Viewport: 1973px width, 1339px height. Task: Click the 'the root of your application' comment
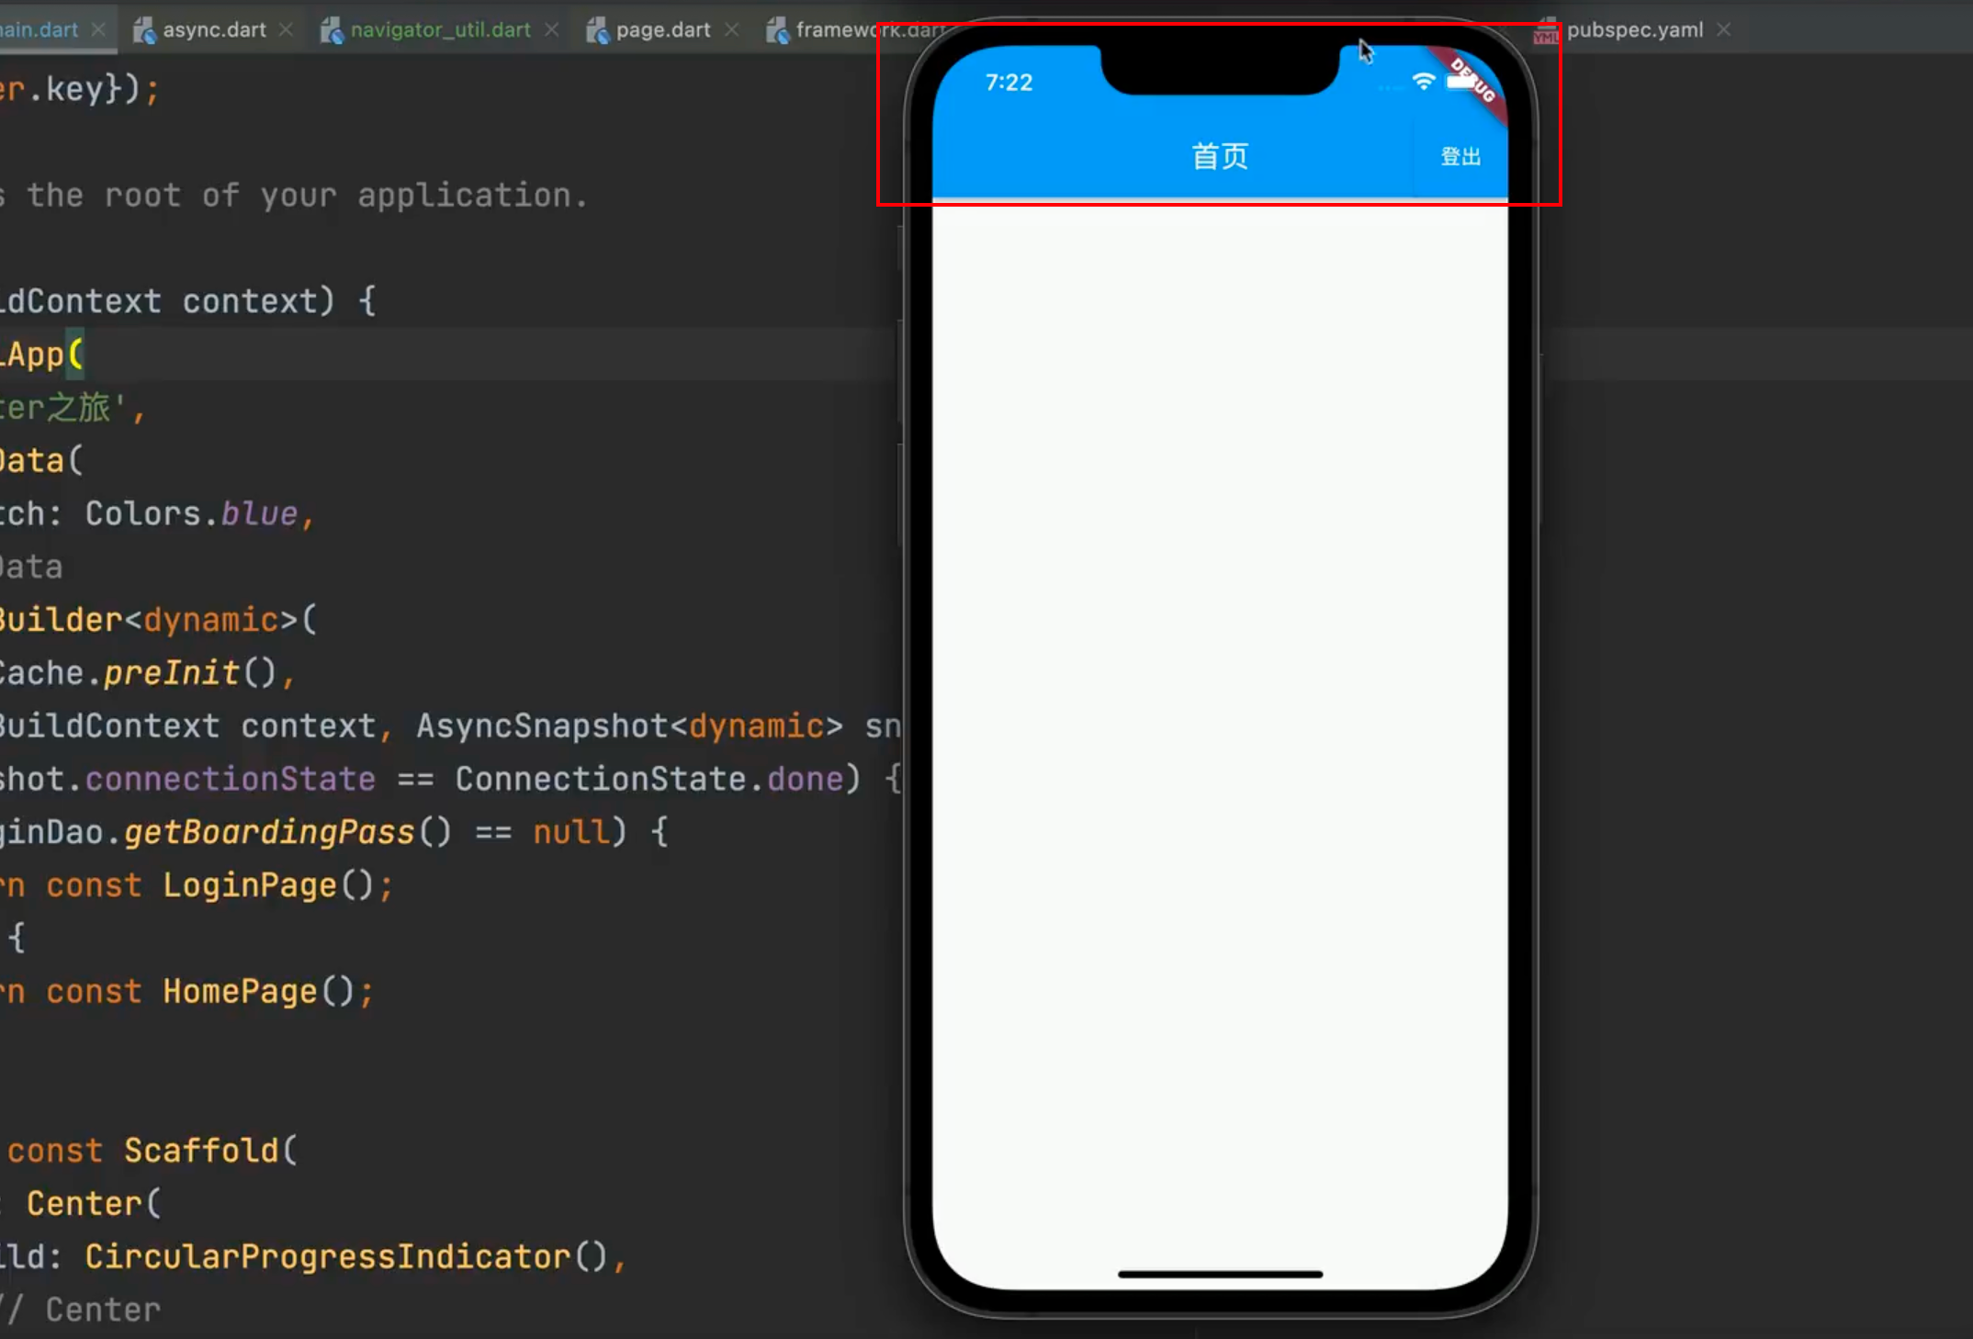coord(307,196)
